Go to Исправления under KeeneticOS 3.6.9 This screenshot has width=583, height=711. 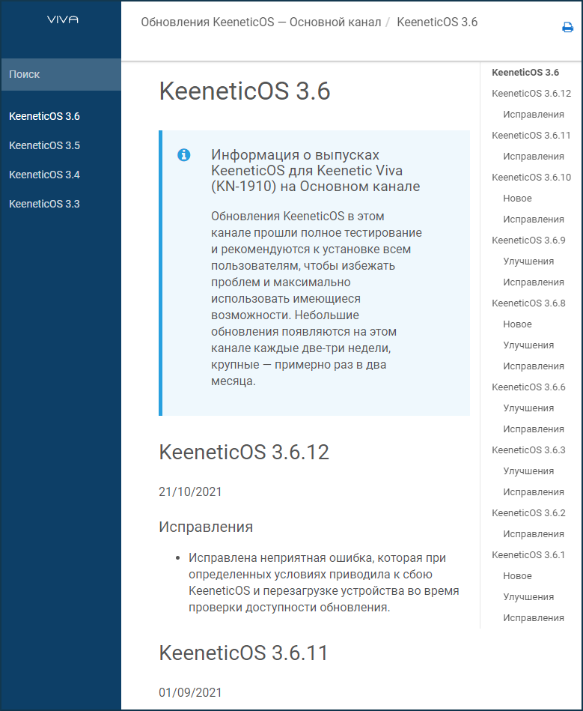pos(534,282)
